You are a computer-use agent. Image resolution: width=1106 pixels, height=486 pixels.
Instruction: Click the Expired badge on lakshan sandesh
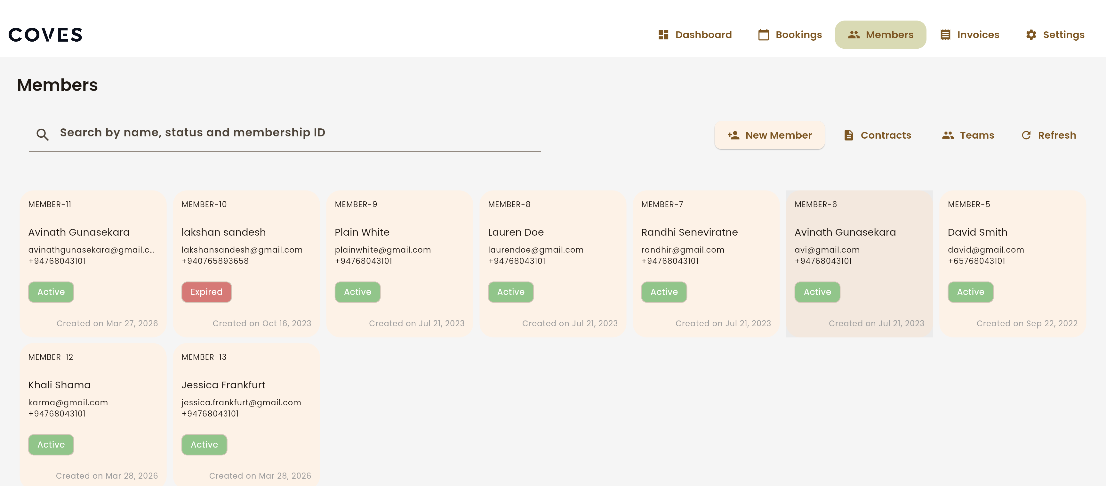coord(206,292)
